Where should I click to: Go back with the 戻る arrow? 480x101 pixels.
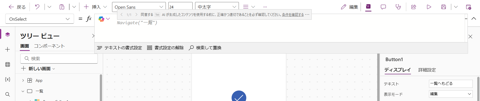tap(17, 7)
